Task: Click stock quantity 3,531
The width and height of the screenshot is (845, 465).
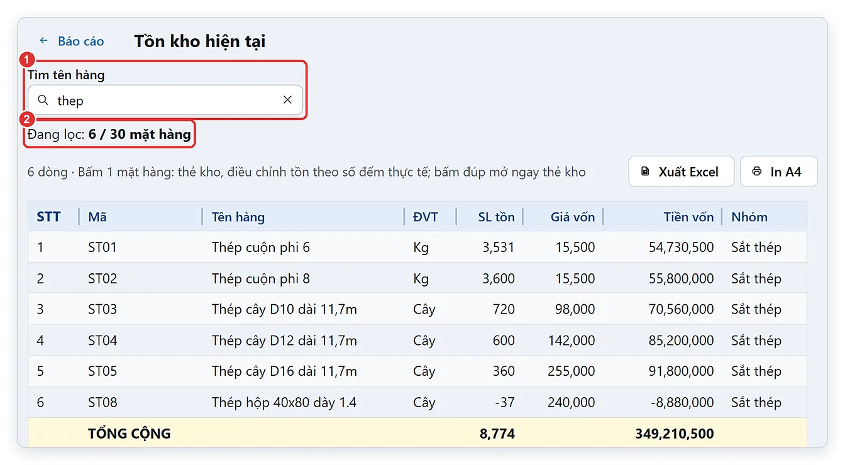Action: [499, 248]
